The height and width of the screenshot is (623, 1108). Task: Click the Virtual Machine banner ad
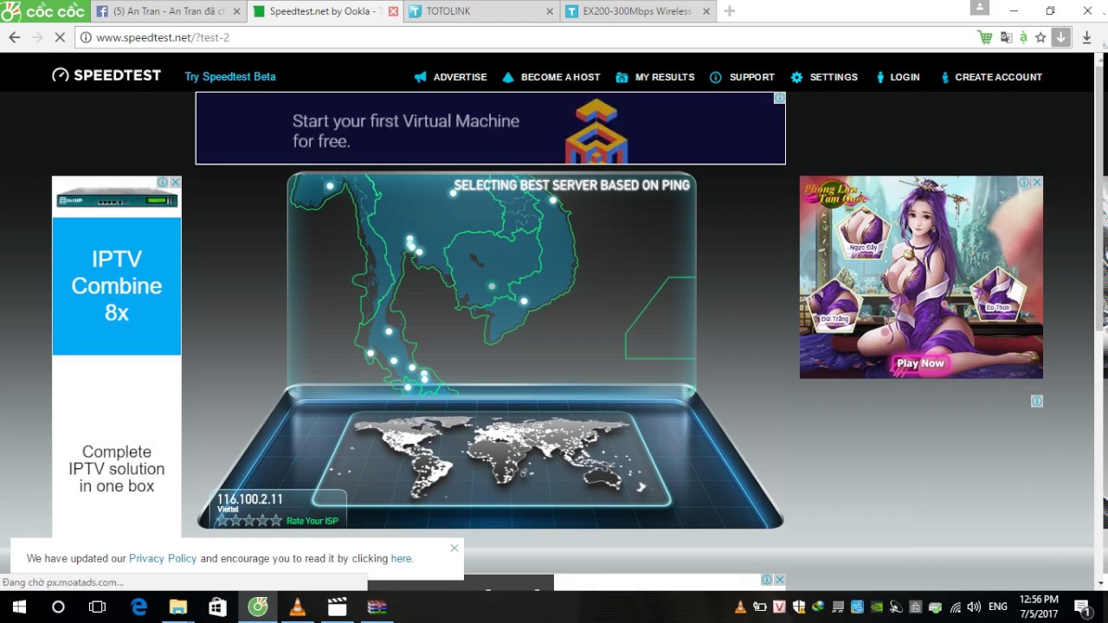490,128
